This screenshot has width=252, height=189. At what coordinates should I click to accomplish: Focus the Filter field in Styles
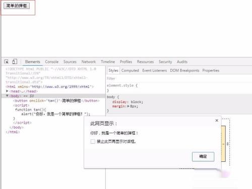coord(179,78)
